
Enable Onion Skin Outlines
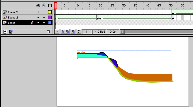(67, 32)
